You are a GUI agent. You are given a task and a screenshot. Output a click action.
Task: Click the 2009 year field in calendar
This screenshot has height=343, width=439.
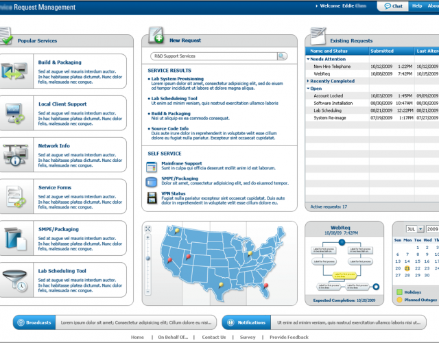(433, 229)
